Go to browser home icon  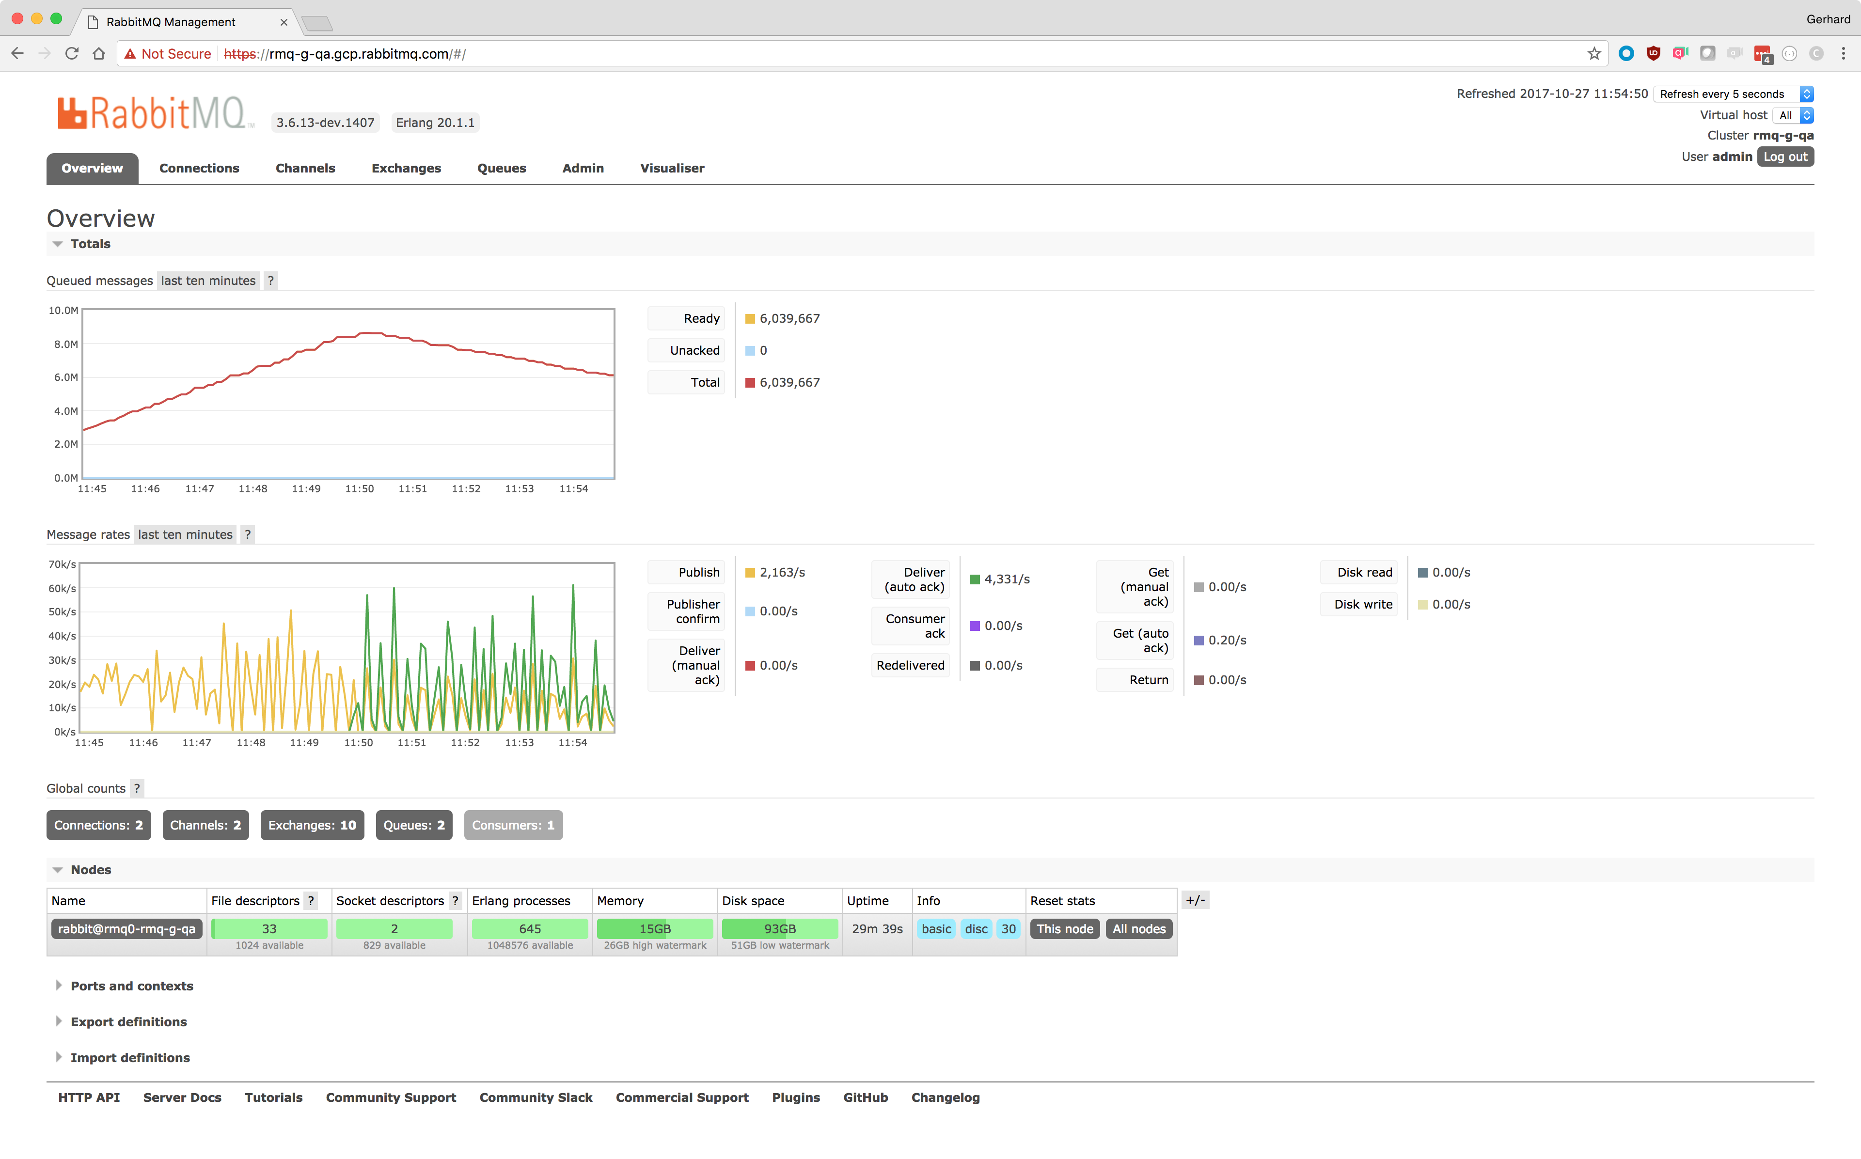pyautogui.click(x=99, y=54)
